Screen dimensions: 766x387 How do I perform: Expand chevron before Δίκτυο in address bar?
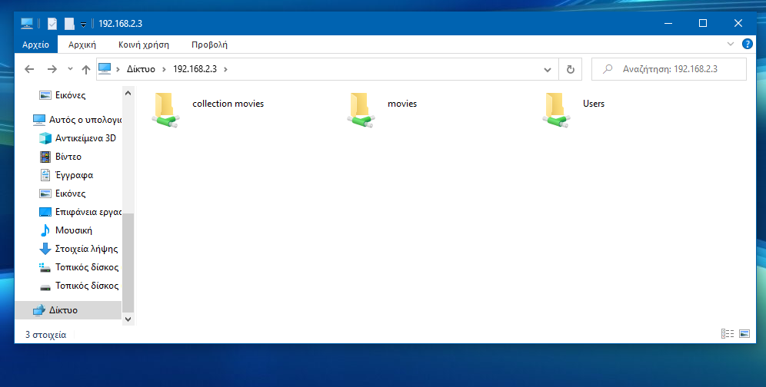pyautogui.click(x=118, y=69)
